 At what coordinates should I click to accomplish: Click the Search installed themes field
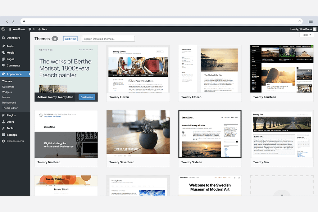(108, 39)
